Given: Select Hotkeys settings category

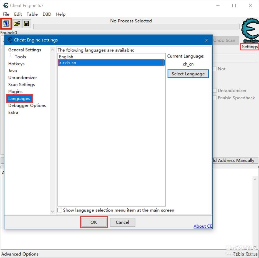Looking at the screenshot, I should point(16,64).
